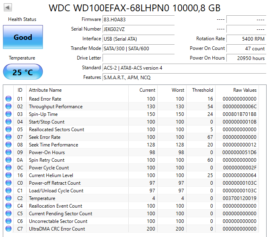Screen dimensions: 269x237
Task: Click the 25 °C temperature button
Action: point(23,72)
